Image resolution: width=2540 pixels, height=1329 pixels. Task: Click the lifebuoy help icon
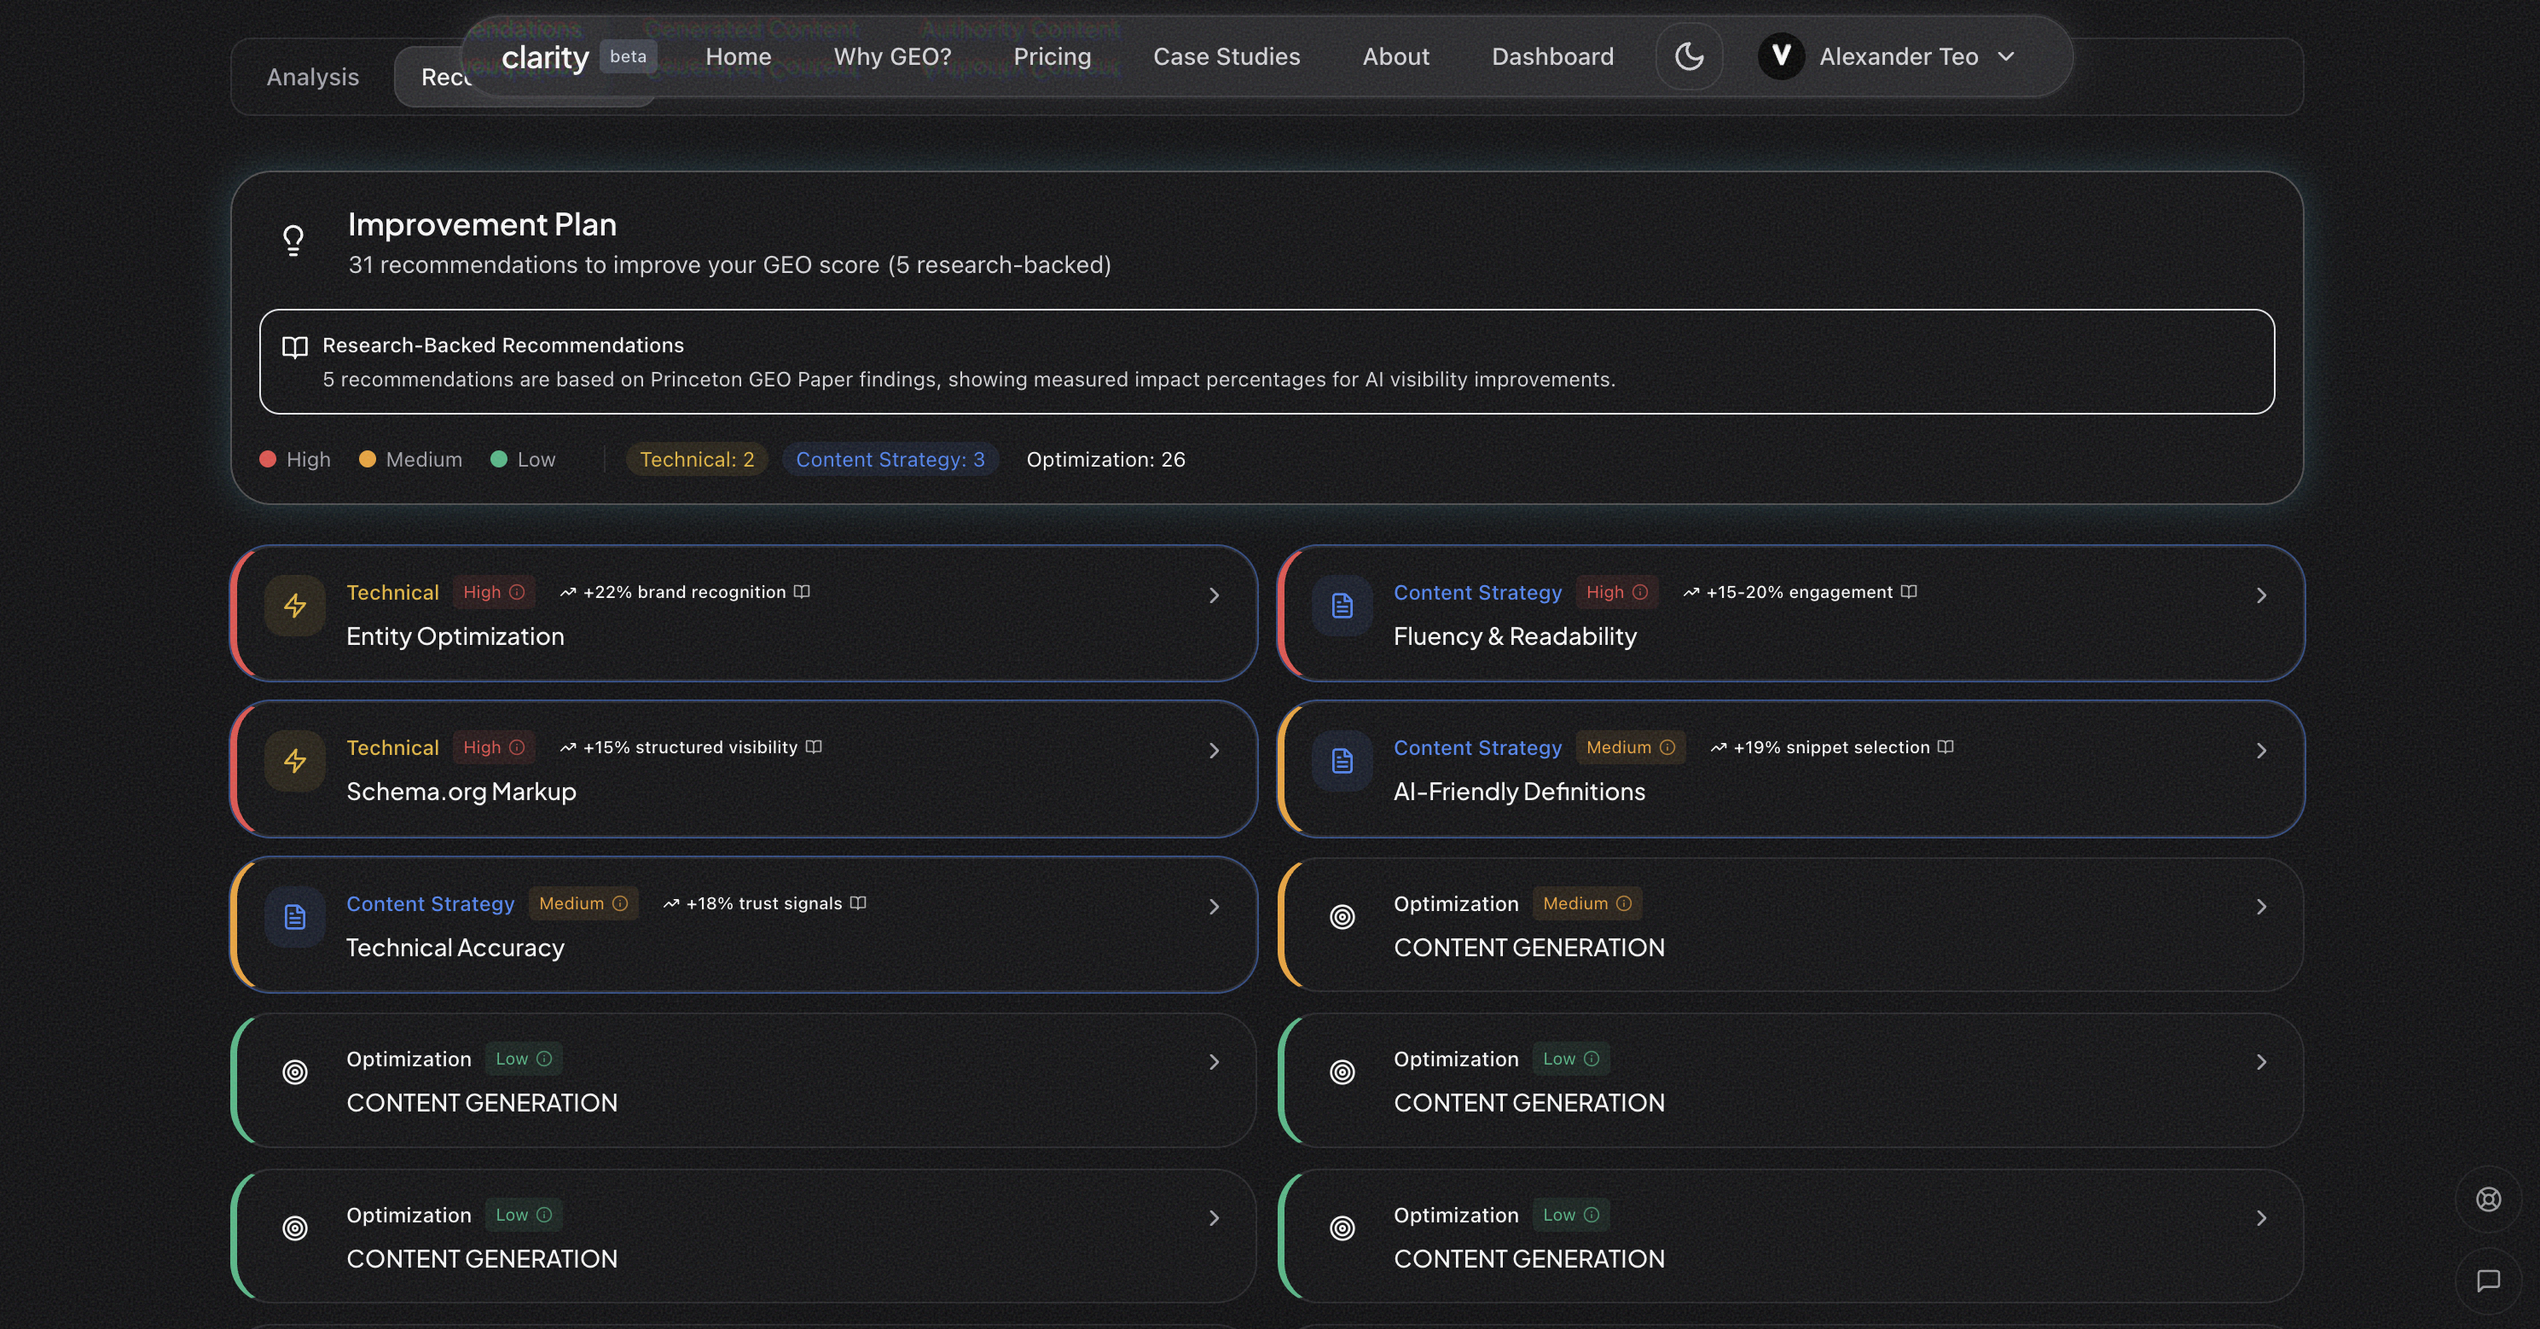2488,1198
